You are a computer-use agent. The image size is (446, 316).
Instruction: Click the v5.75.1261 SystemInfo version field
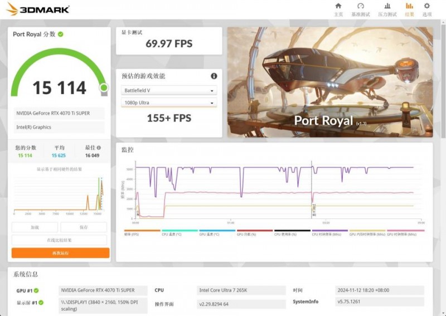[380, 302]
